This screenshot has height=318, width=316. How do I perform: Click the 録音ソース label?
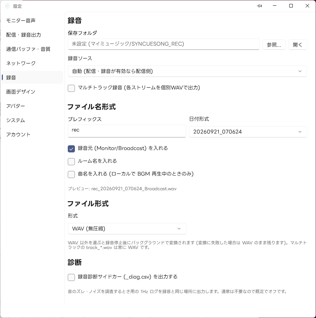coord(80,58)
